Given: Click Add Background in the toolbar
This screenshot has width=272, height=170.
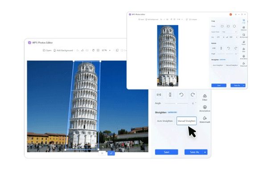Looking at the screenshot, I should (x=63, y=50).
